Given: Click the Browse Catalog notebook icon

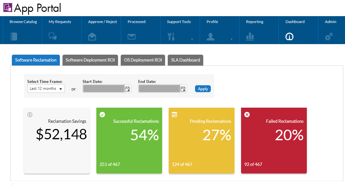Looking at the screenshot, I should pyautogui.click(x=13, y=37).
